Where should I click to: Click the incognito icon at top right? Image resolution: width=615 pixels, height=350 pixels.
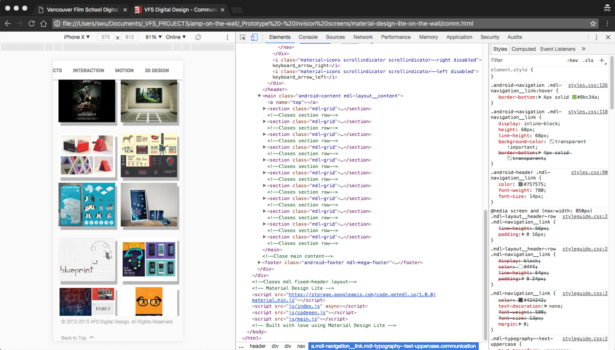click(x=607, y=8)
